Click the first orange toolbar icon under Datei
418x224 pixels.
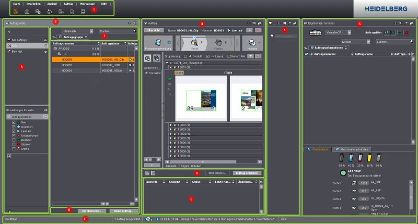pos(15,11)
